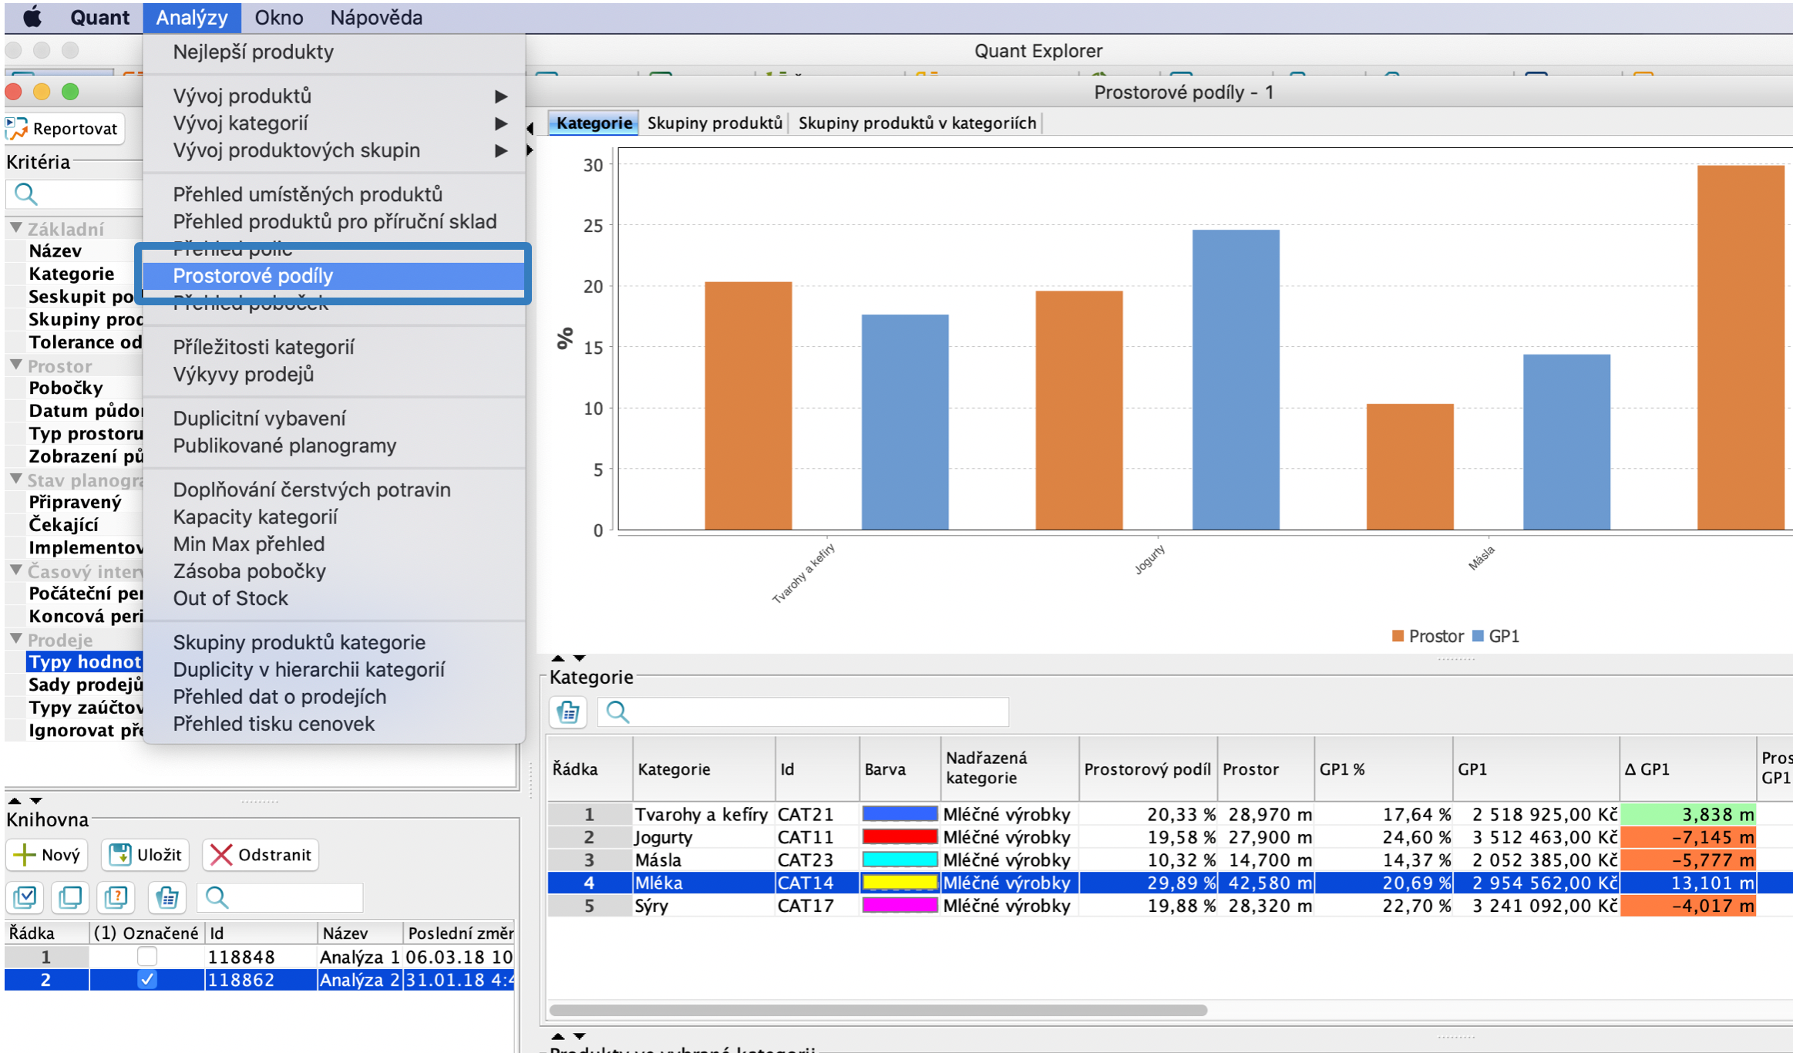Collapse the Stav planogramu criteria group
1793x1053 pixels.
pyautogui.click(x=16, y=479)
